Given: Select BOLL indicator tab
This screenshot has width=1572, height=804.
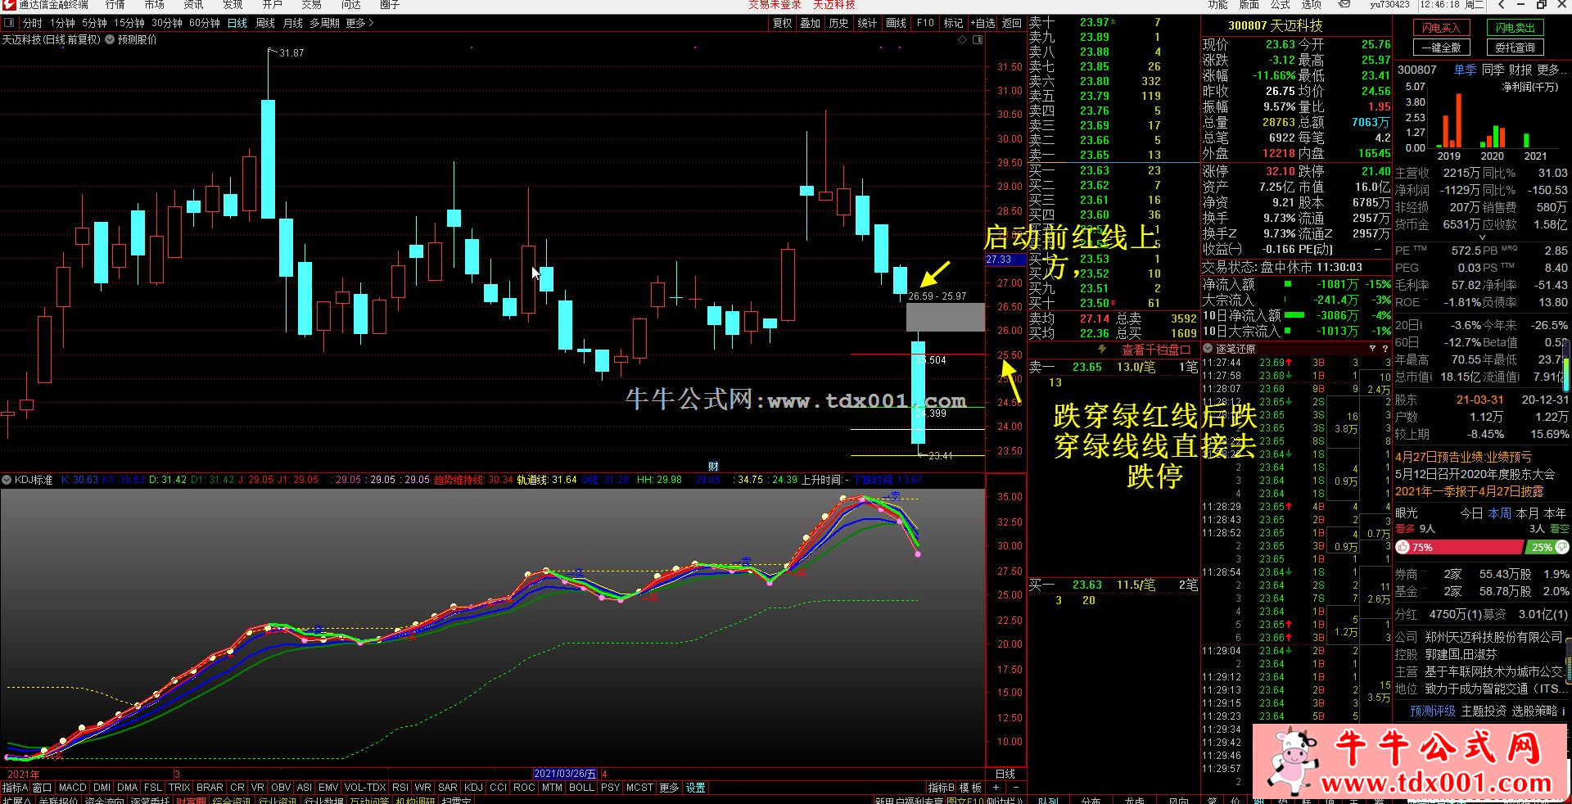Looking at the screenshot, I should click(581, 788).
